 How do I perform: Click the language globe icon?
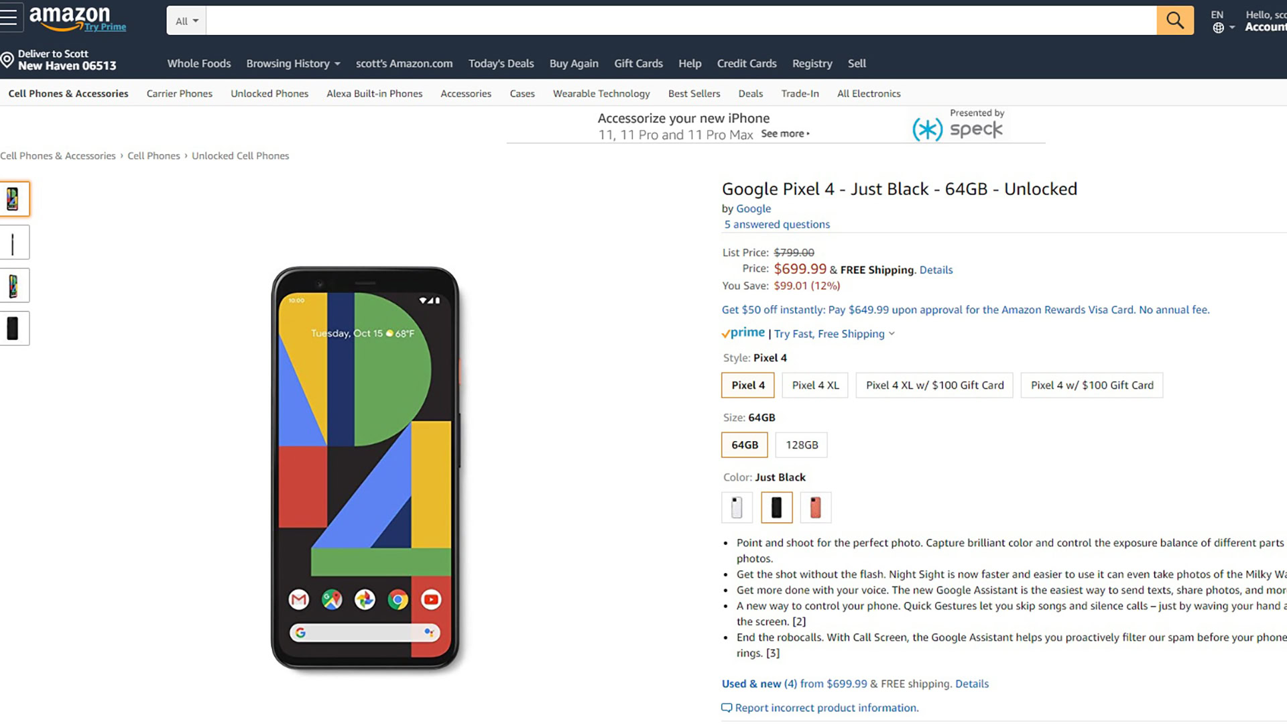1218,27
